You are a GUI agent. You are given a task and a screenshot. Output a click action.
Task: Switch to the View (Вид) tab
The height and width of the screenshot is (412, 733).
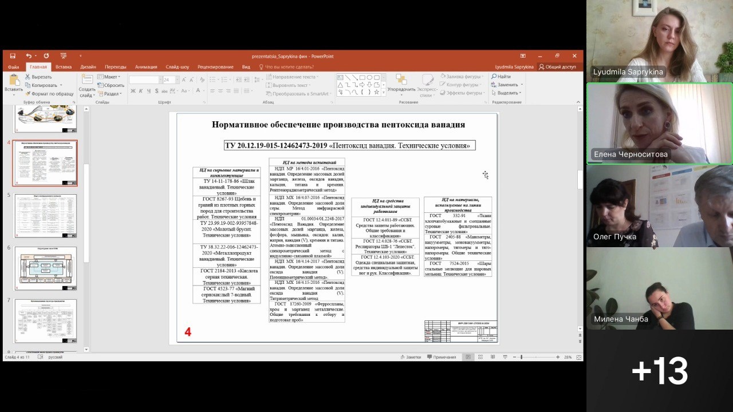(x=246, y=67)
